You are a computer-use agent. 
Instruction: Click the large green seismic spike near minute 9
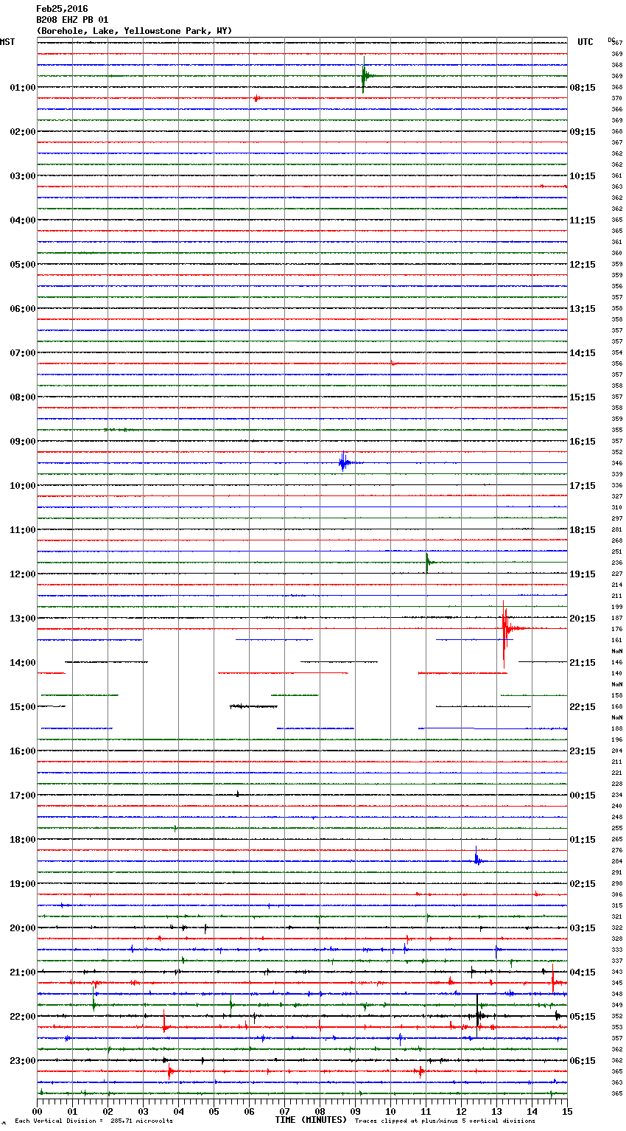pos(364,75)
